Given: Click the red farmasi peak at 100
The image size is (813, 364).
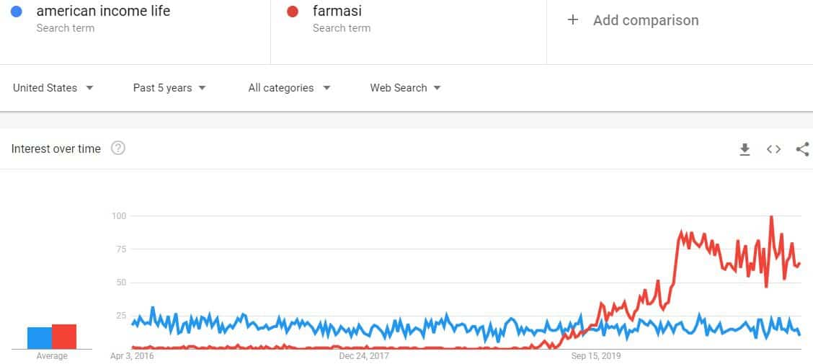Looking at the screenshot, I should point(771,217).
